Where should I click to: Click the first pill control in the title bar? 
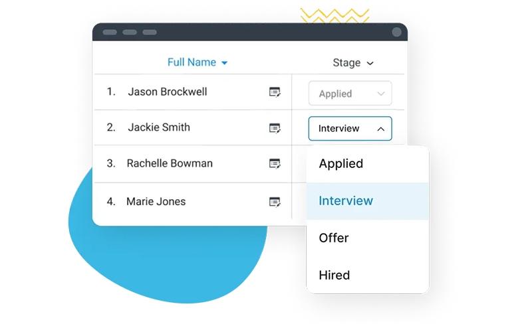[x=110, y=32]
